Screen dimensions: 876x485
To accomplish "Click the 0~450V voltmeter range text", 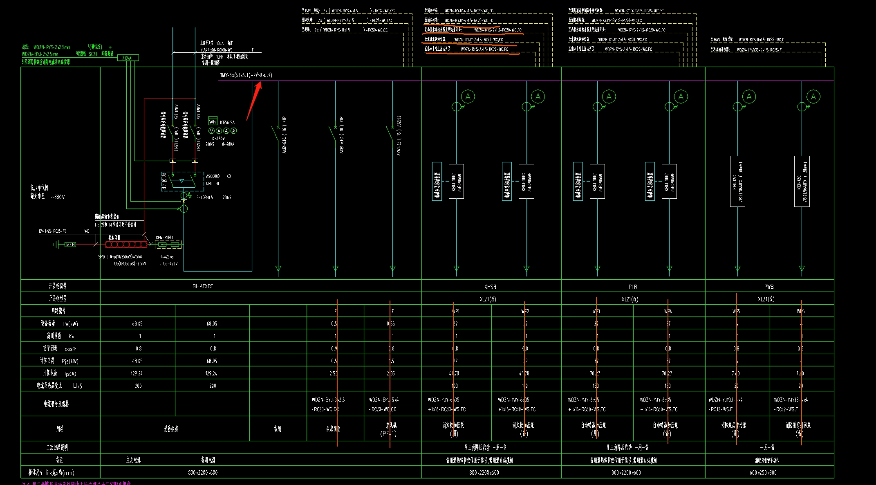I will pos(219,139).
